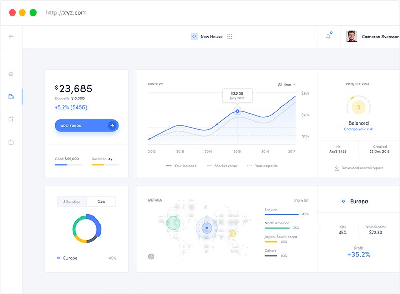Toggle the Your balance legend
The image size is (400, 294).
[181, 166]
